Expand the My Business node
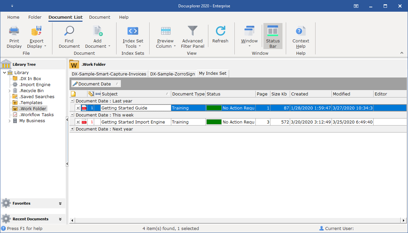Viewport: 408px width, 233px height. (x=10, y=121)
